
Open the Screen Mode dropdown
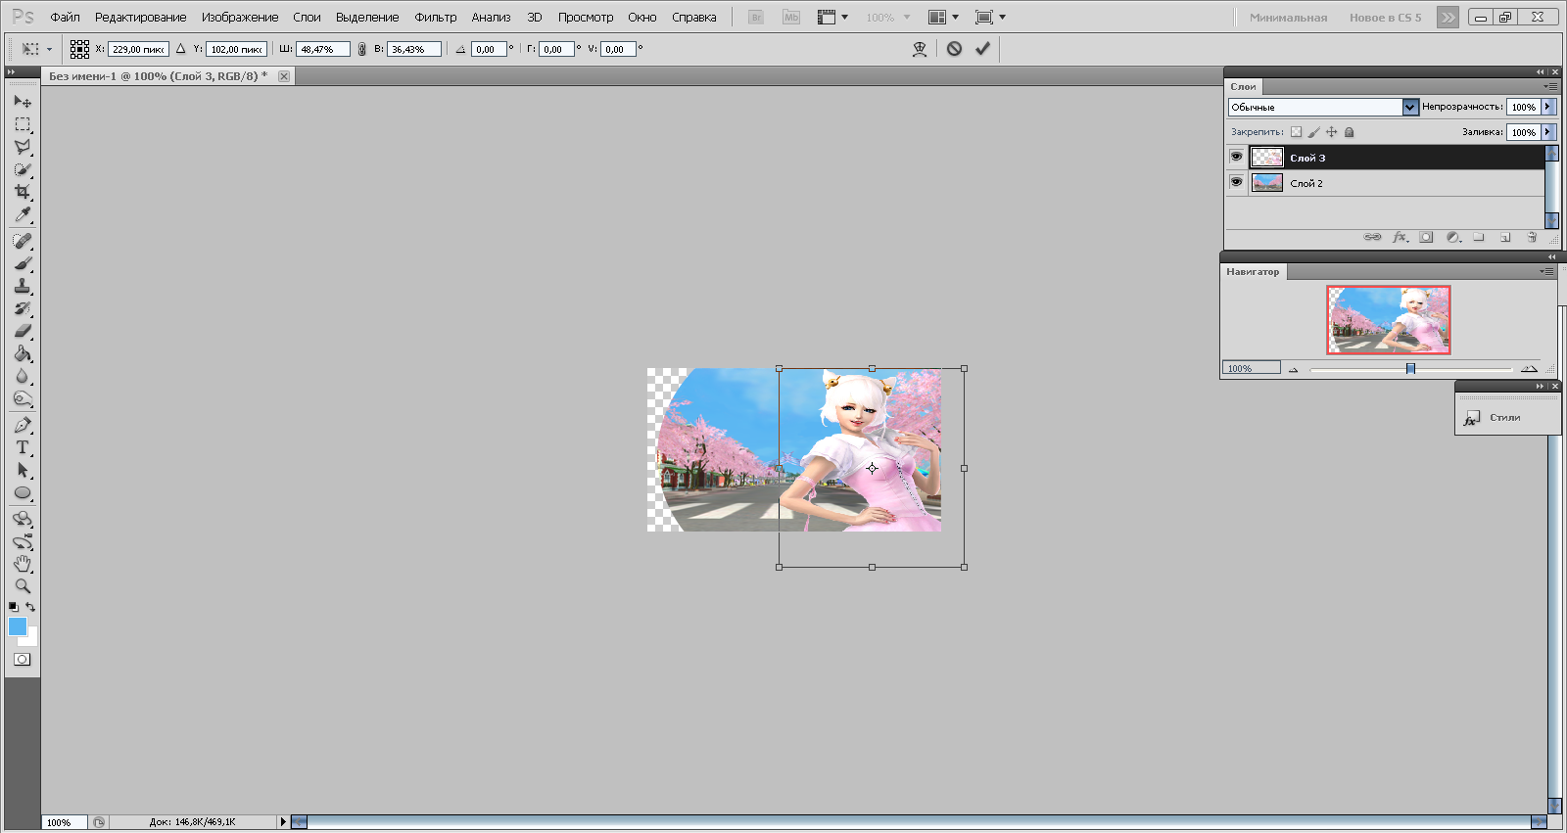click(x=991, y=18)
